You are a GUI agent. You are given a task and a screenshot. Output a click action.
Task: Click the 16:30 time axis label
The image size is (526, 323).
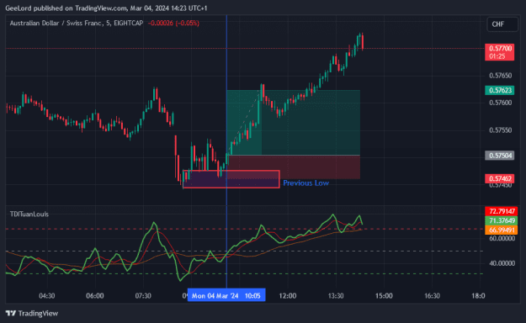point(432,296)
